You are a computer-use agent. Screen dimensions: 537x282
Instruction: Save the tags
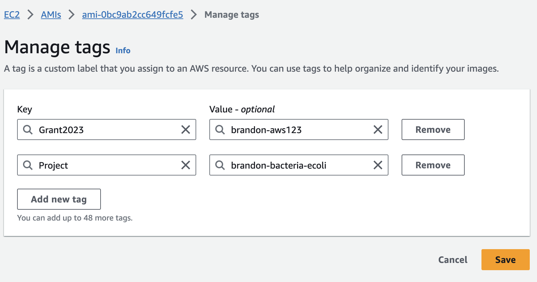505,260
